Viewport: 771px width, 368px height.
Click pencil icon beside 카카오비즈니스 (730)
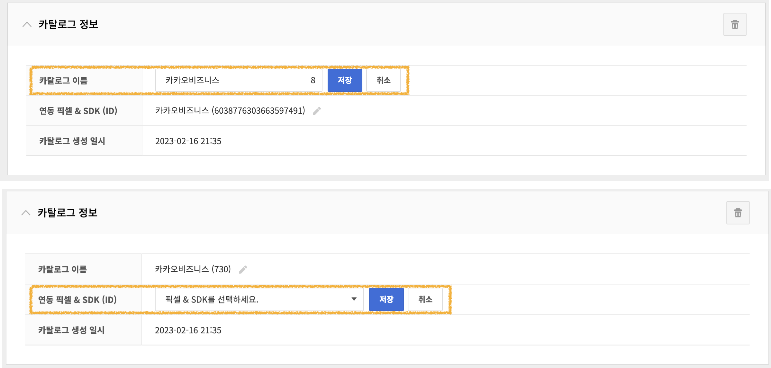pos(243,269)
